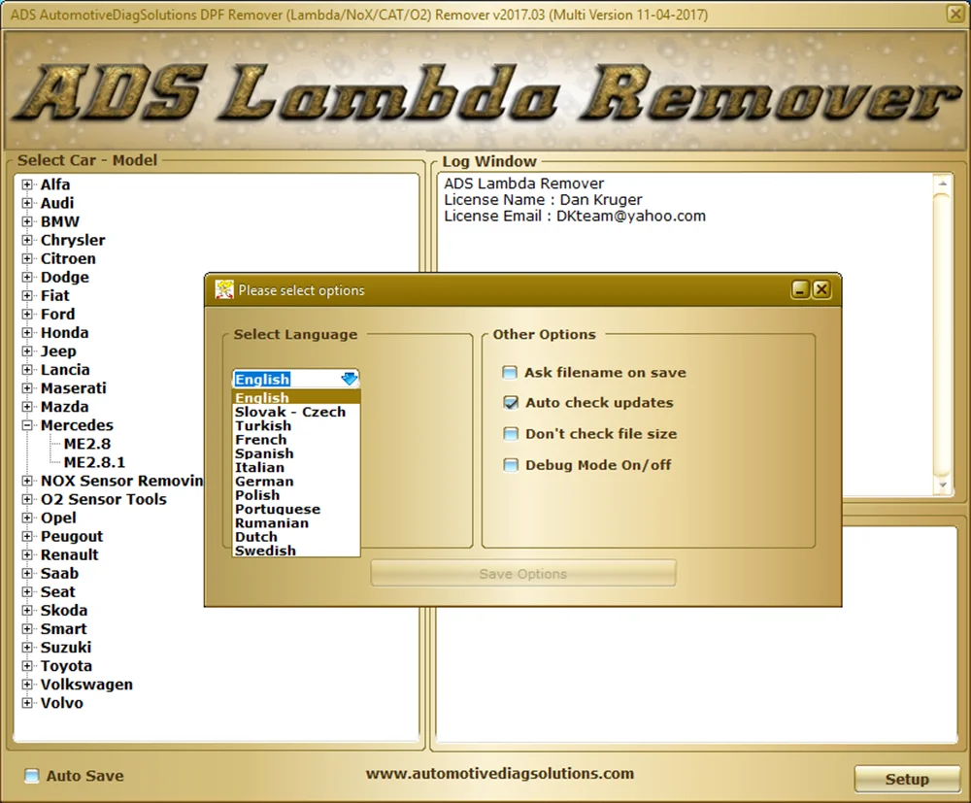Select Volvo in the car list
The width and height of the screenshot is (971, 803).
[x=61, y=703]
